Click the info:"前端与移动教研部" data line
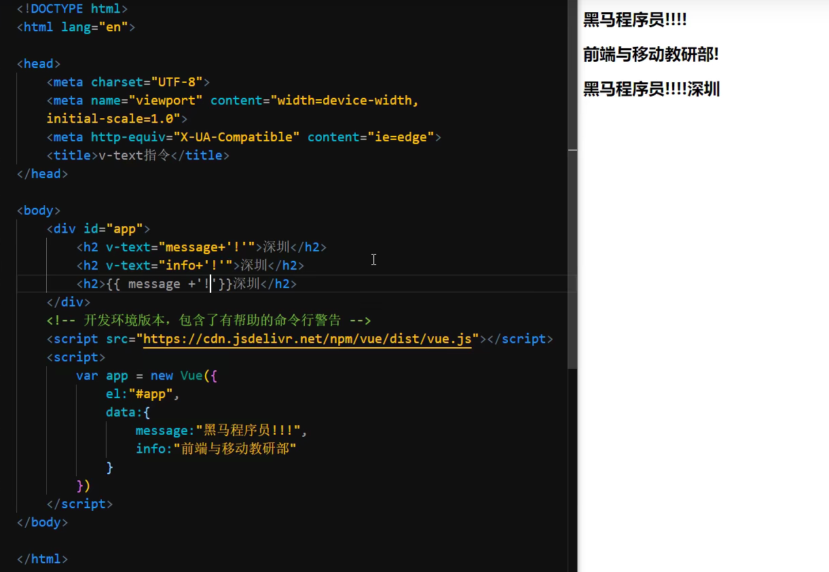The height and width of the screenshot is (572, 829). coord(217,449)
